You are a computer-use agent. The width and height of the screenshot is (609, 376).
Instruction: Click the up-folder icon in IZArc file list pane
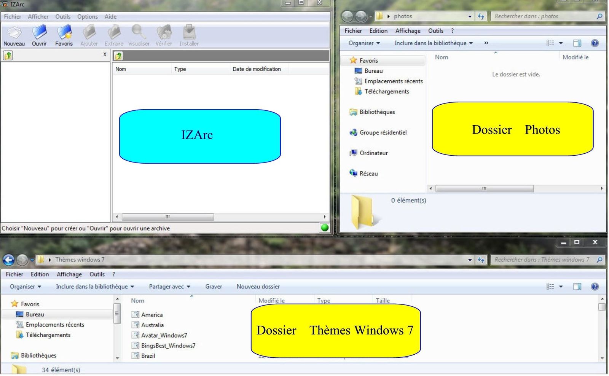[x=118, y=56]
